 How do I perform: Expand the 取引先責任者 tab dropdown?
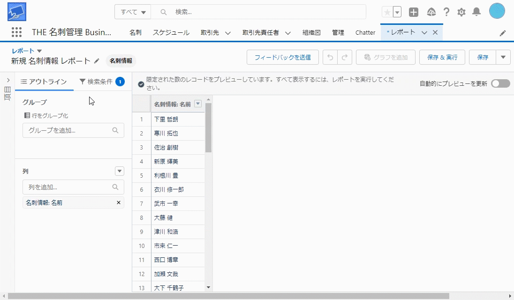(x=288, y=33)
